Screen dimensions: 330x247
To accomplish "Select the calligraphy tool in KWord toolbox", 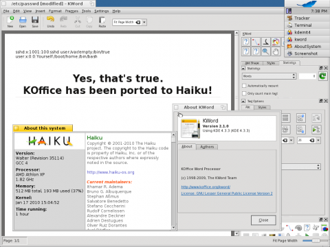I will (x=266, y=42).
